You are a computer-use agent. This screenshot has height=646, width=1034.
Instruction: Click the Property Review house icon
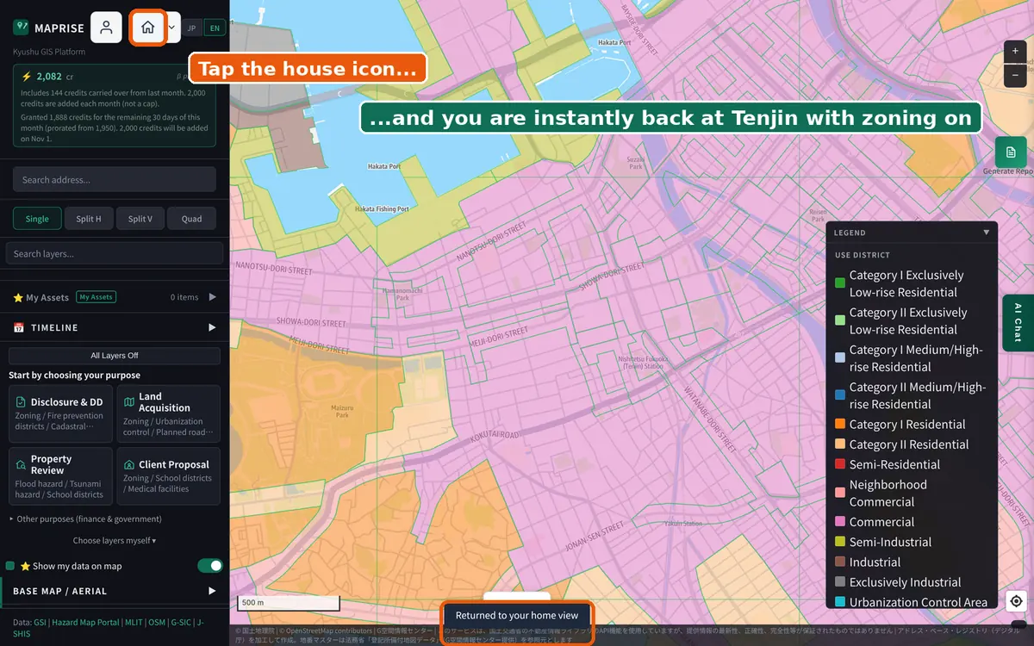coord(21,464)
